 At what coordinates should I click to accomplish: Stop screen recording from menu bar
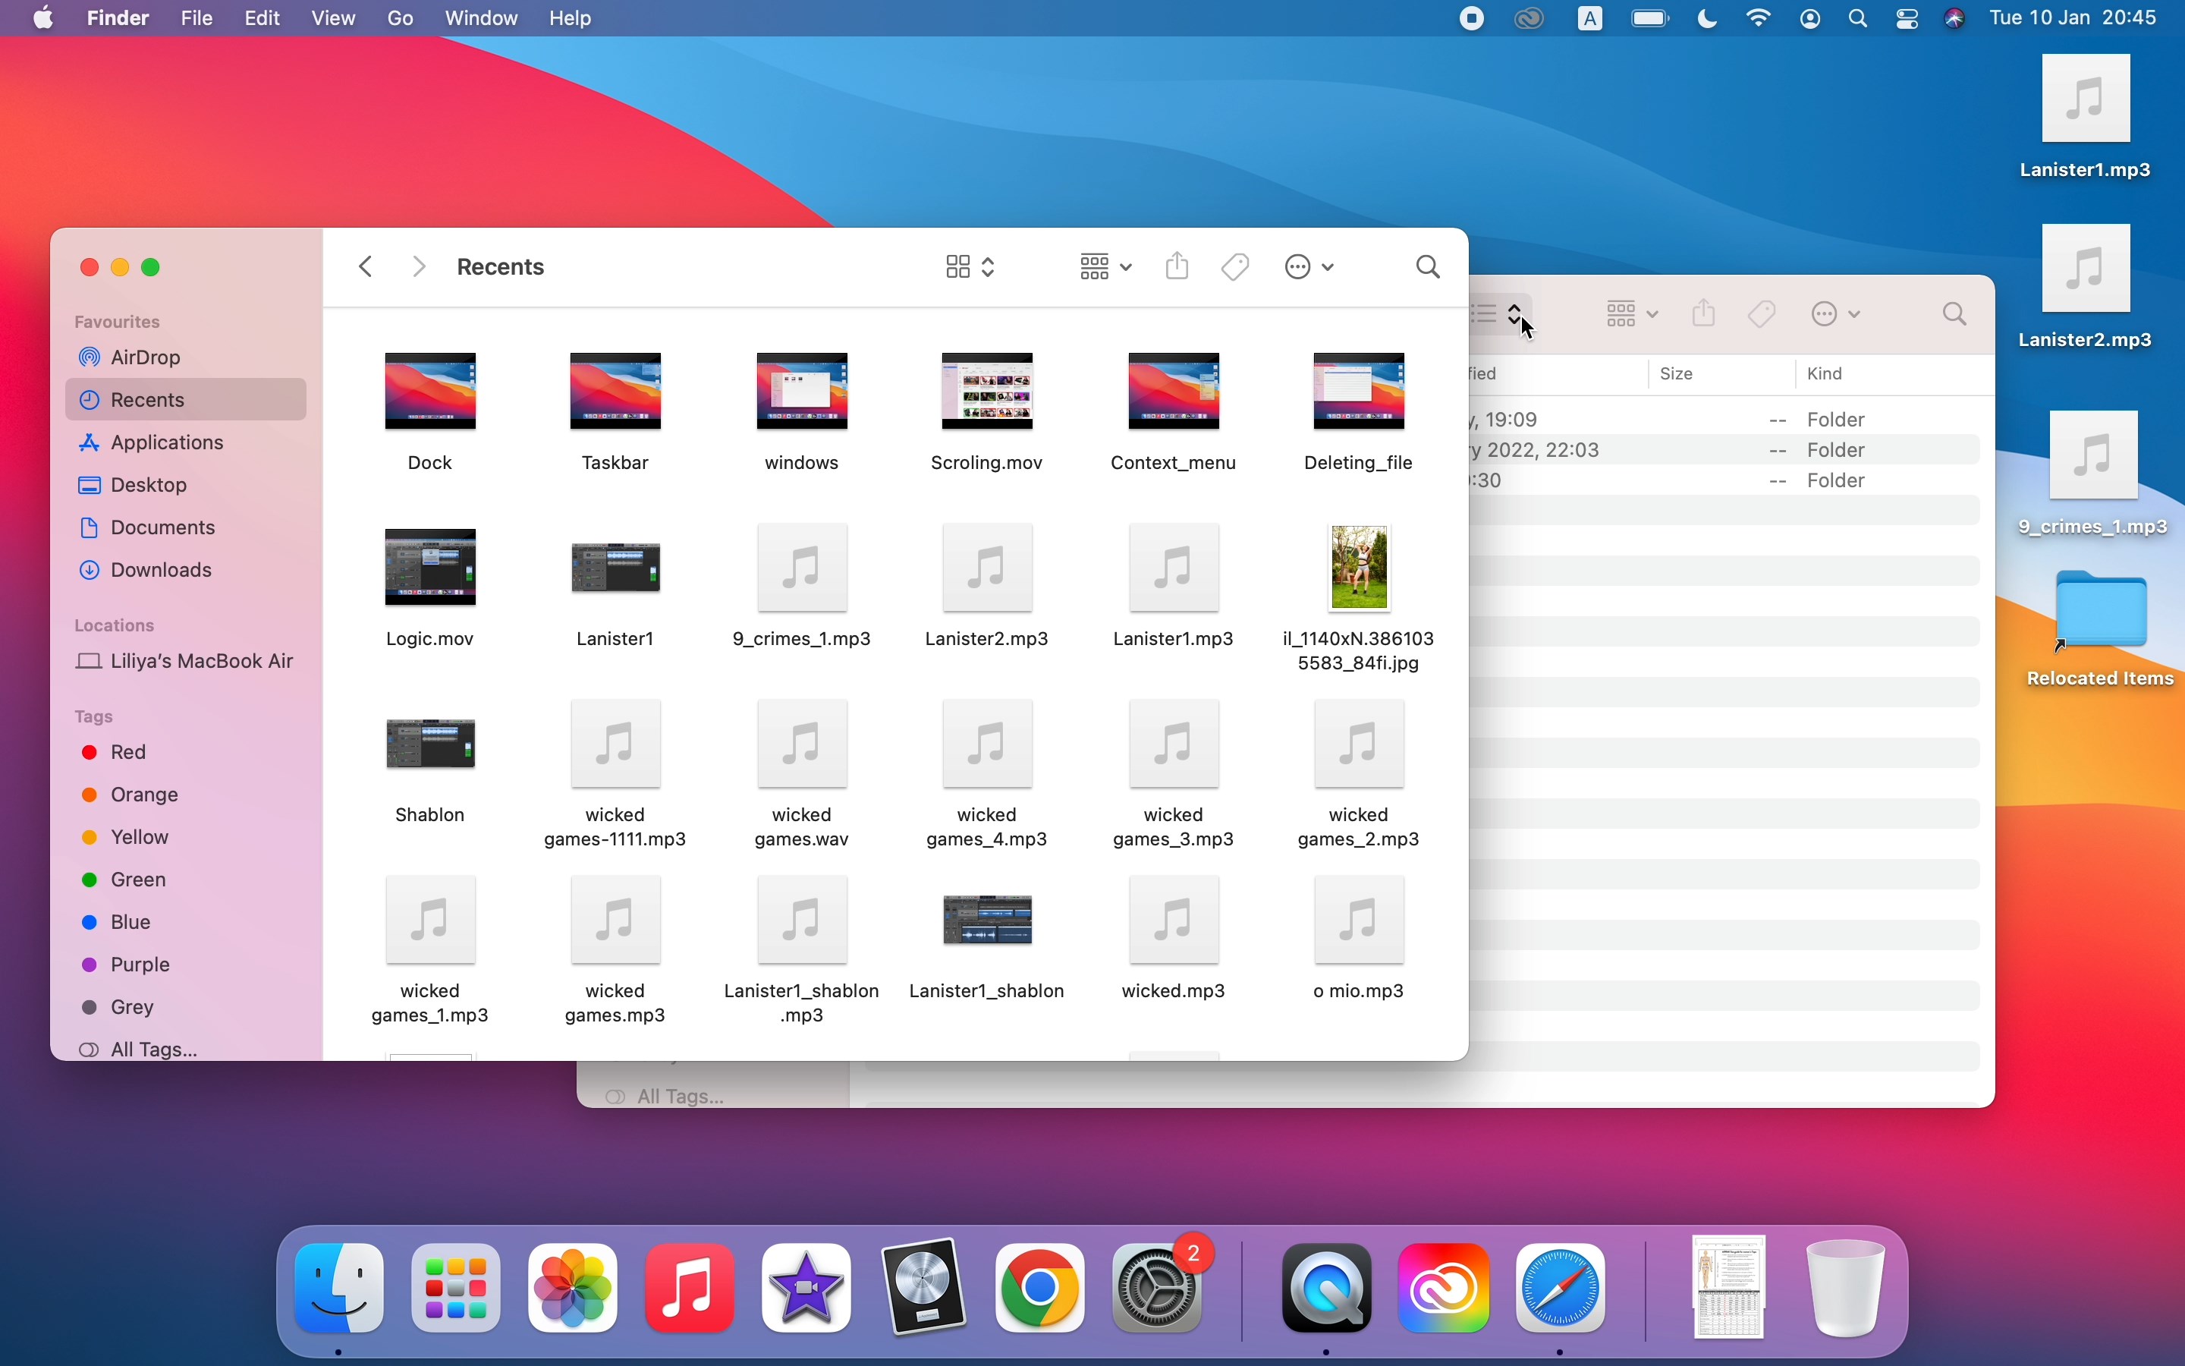tap(1473, 19)
